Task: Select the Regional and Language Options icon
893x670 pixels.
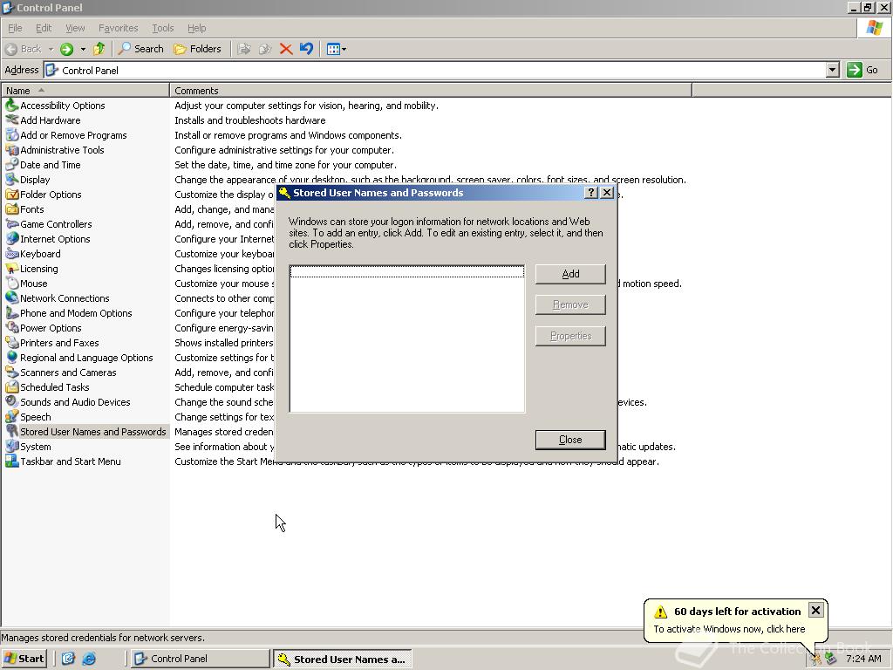Action: click(x=11, y=357)
